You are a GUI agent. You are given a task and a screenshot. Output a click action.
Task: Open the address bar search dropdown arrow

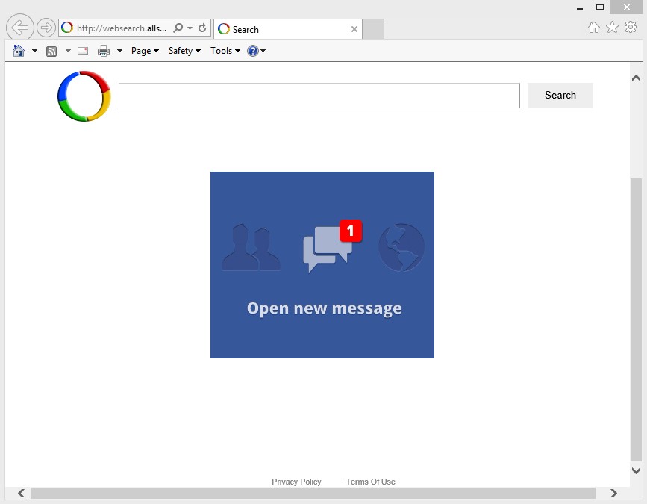pos(190,28)
